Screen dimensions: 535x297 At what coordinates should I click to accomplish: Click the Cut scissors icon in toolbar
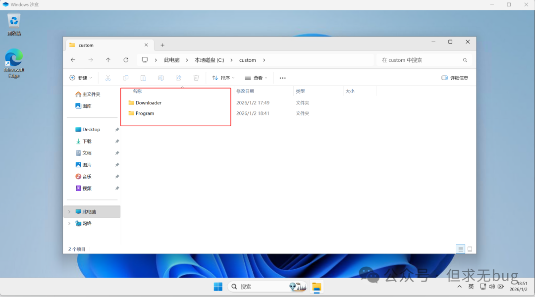(108, 78)
